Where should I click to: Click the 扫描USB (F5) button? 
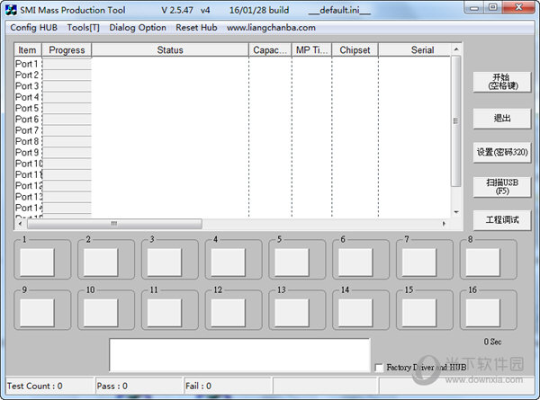(502, 187)
